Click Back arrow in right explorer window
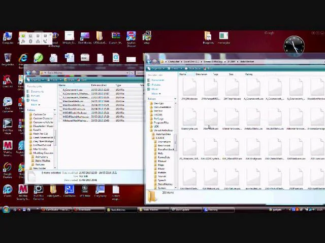 pyautogui.click(x=149, y=62)
